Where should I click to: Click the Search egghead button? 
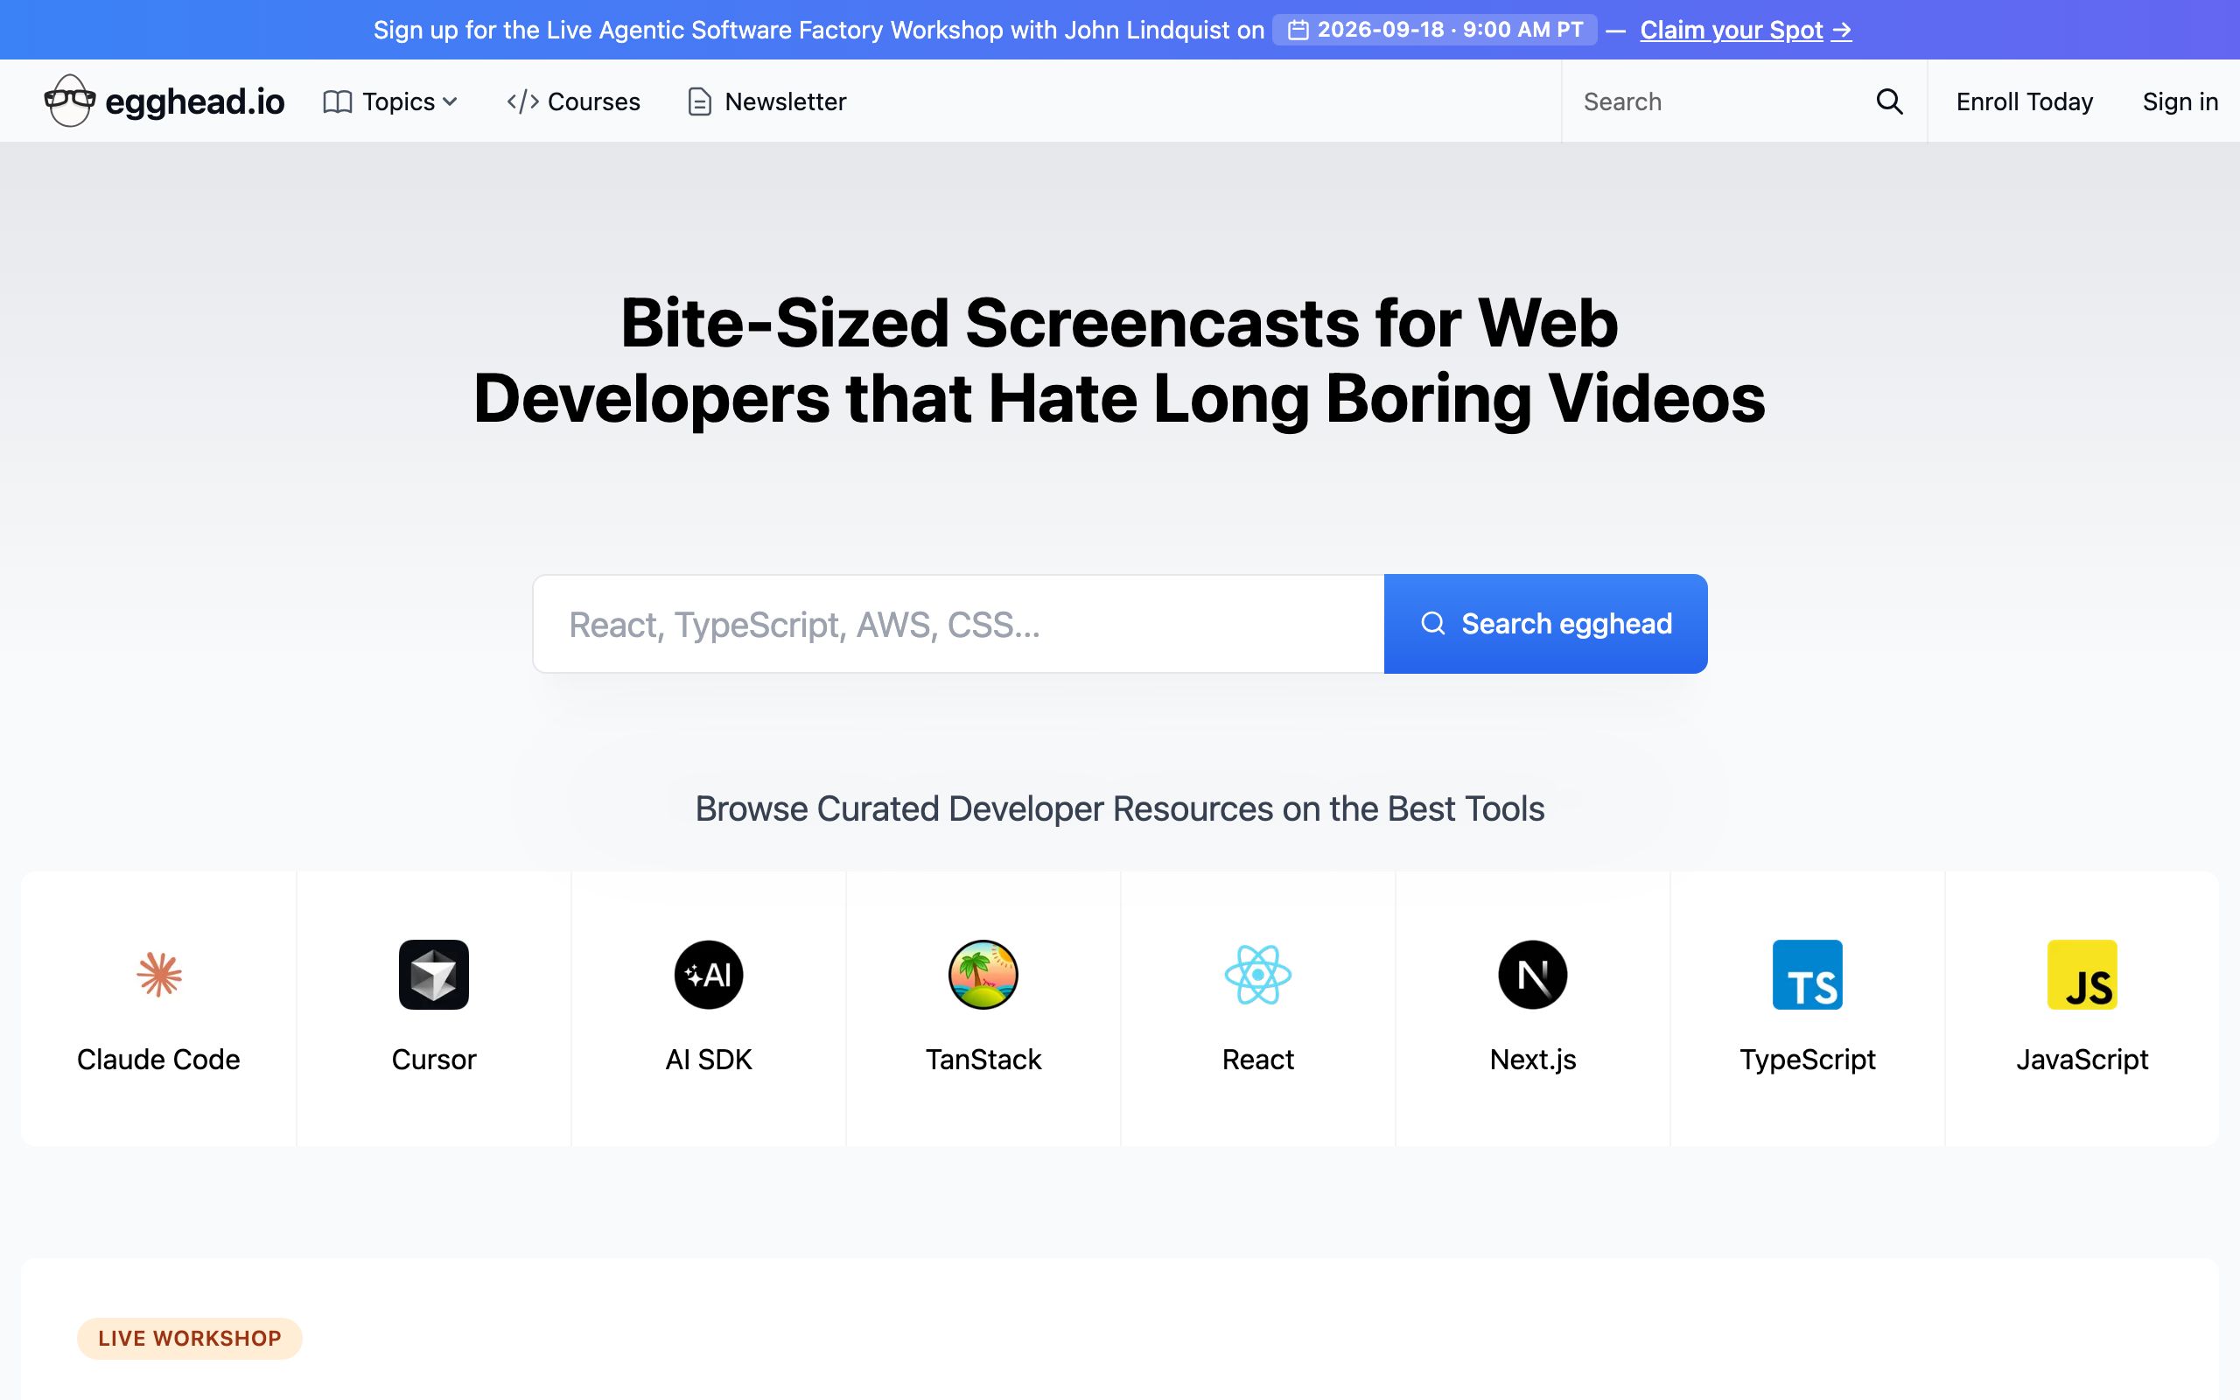[1545, 623]
